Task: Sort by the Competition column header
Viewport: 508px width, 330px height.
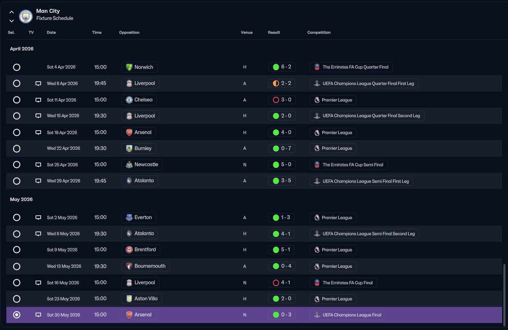Action: pyautogui.click(x=319, y=33)
